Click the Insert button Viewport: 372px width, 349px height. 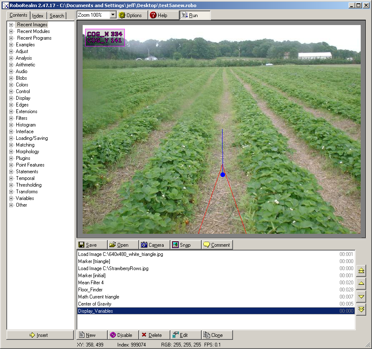point(40,335)
